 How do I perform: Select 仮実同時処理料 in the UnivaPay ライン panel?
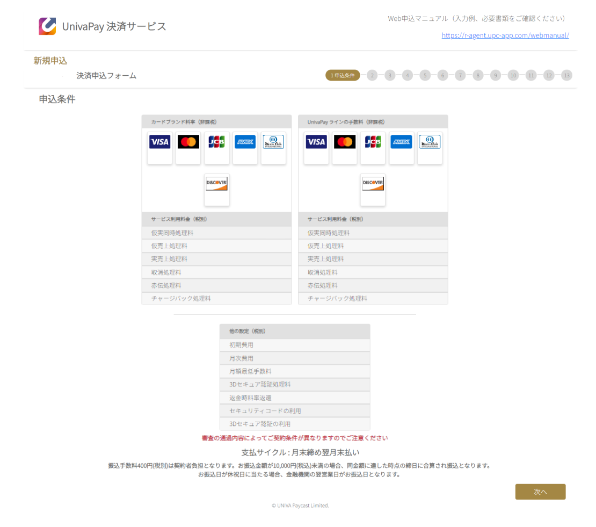(x=373, y=233)
